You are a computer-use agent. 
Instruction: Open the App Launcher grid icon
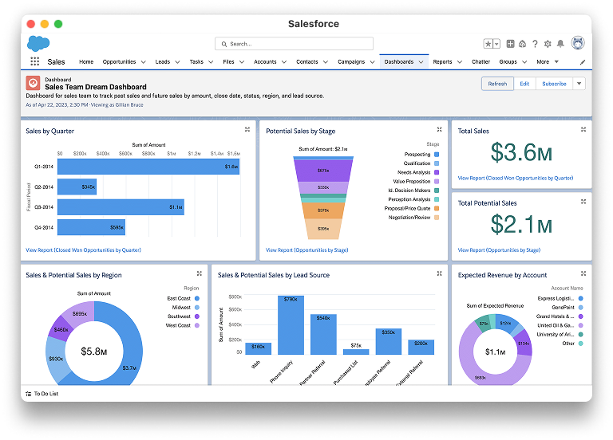click(x=35, y=61)
